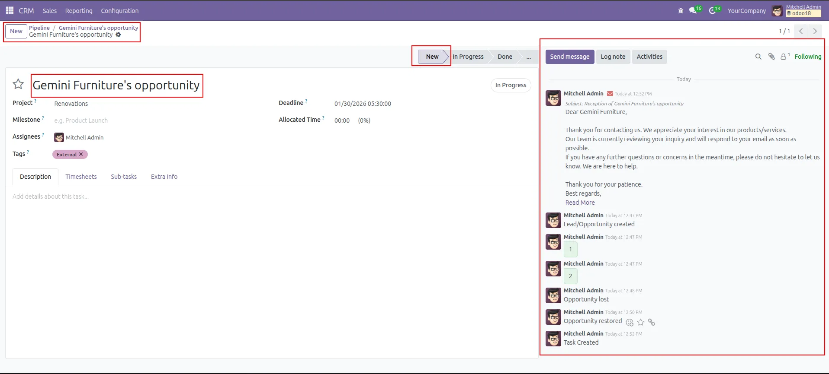Open the In Progress state dropdown
829x374 pixels.
[511, 85]
